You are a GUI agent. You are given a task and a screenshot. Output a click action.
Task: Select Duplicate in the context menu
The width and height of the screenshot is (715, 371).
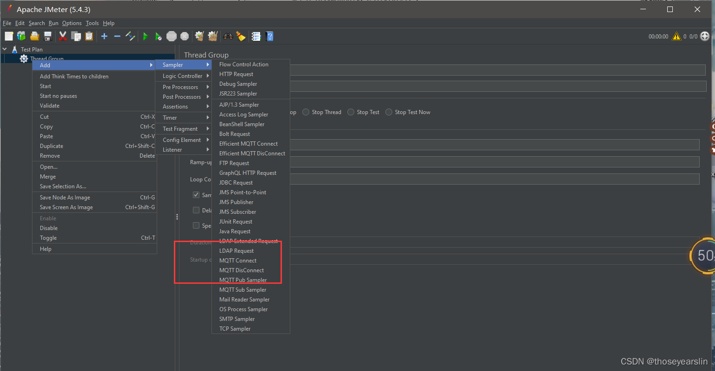[95, 146]
